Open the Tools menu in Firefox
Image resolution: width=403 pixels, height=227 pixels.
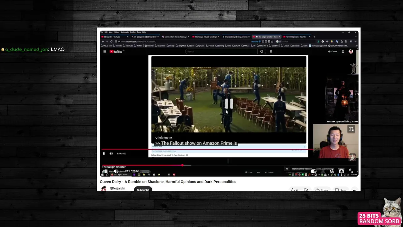(x=139, y=32)
